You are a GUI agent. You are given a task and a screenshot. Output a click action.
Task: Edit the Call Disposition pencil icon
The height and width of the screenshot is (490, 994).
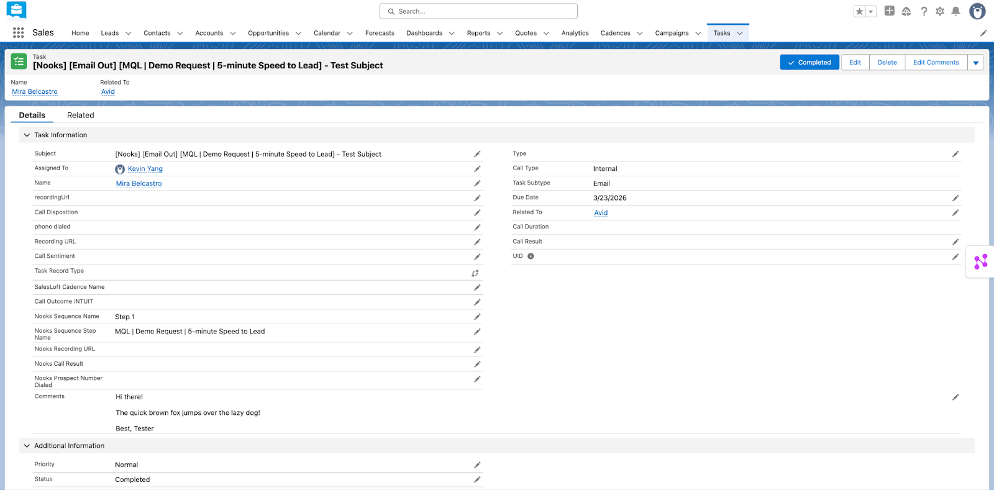tap(477, 213)
